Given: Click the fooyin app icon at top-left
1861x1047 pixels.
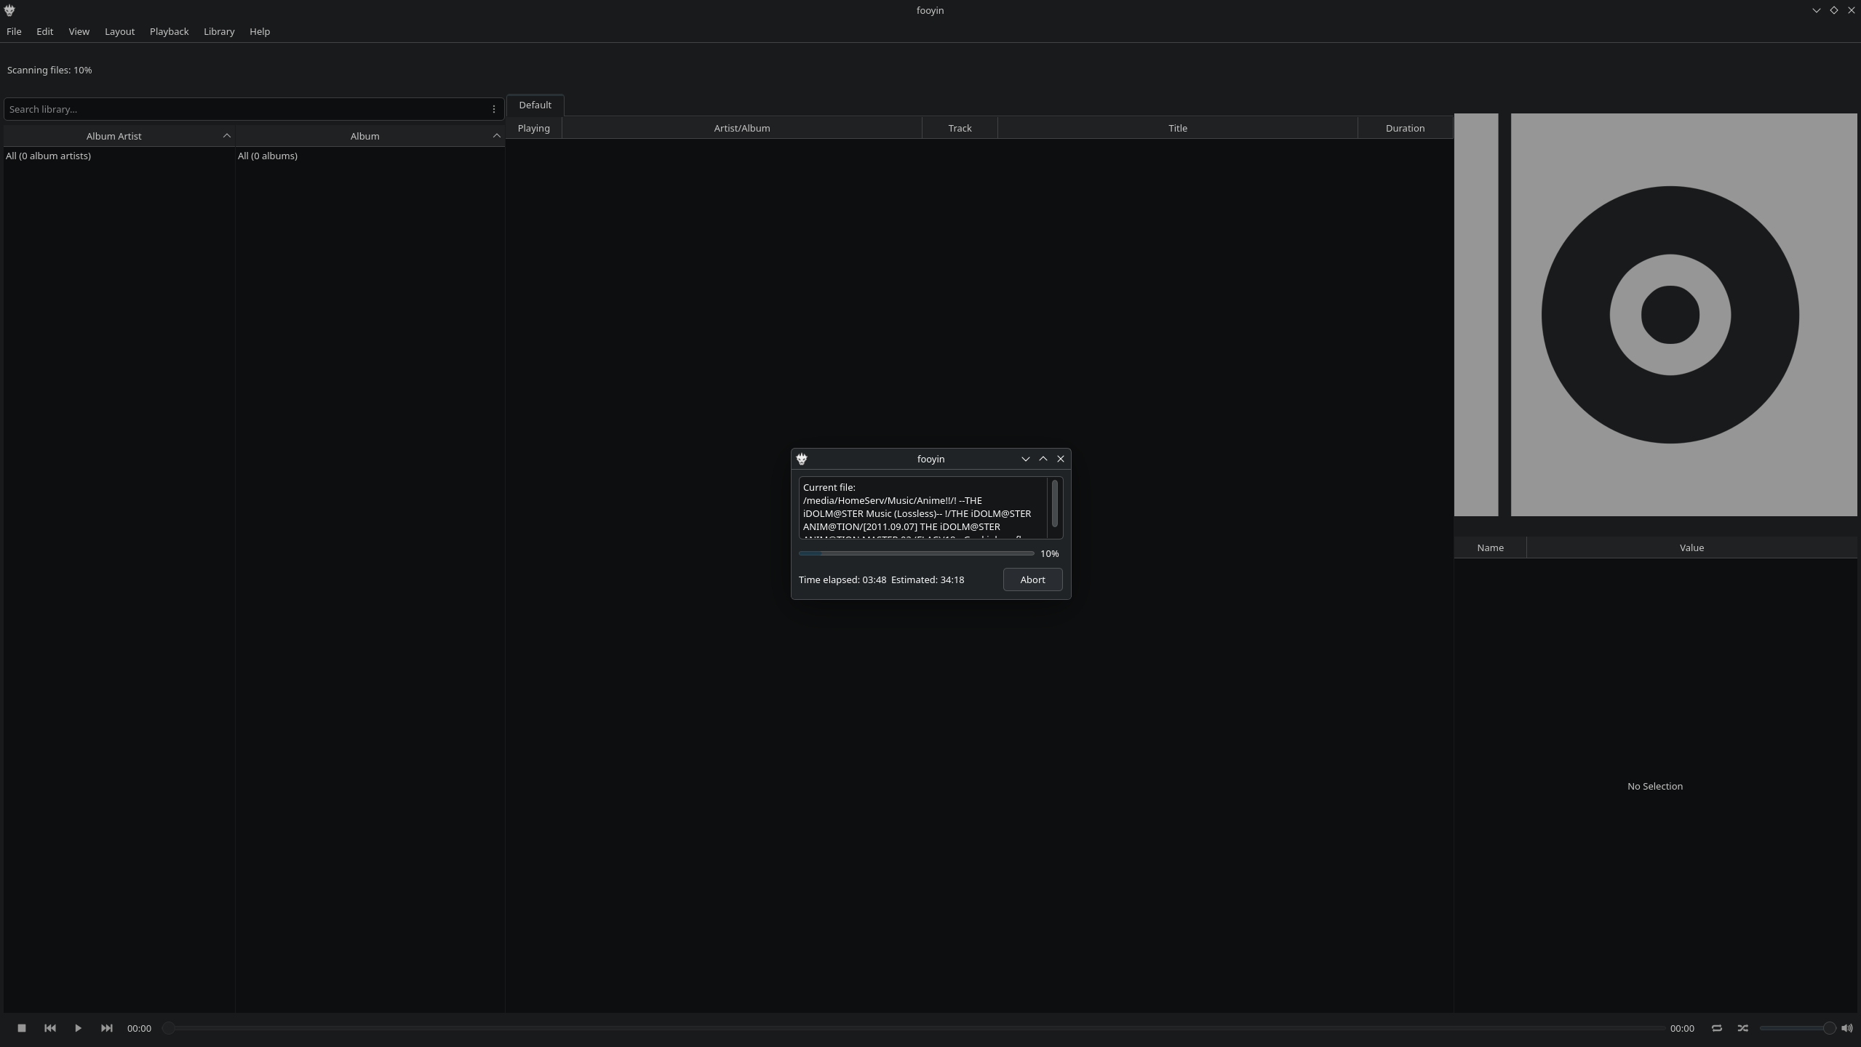Looking at the screenshot, I should click(x=9, y=10).
